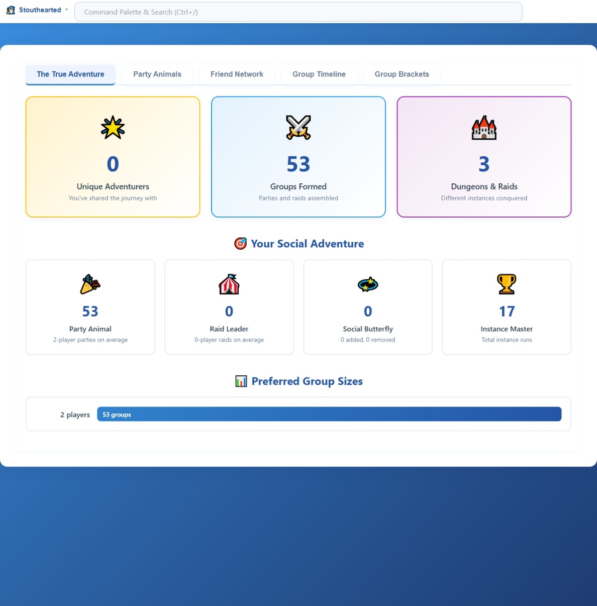Open the Friend Network tab
Screen dimensions: 597x606
click(x=237, y=74)
